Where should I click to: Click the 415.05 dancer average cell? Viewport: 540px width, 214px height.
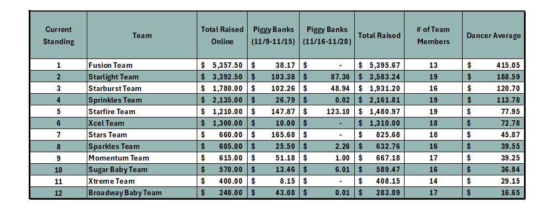click(494, 65)
